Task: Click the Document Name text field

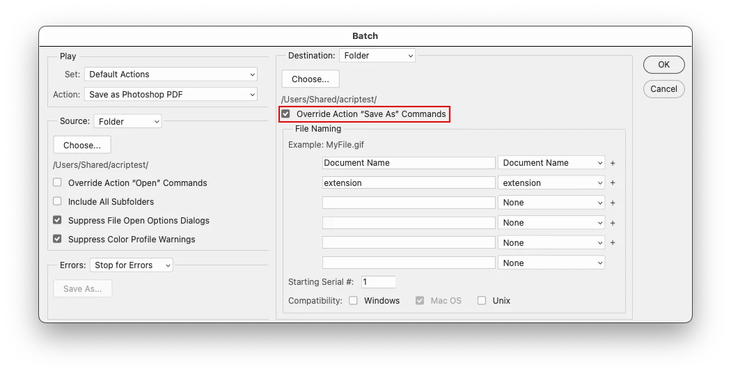Action: [x=409, y=163]
